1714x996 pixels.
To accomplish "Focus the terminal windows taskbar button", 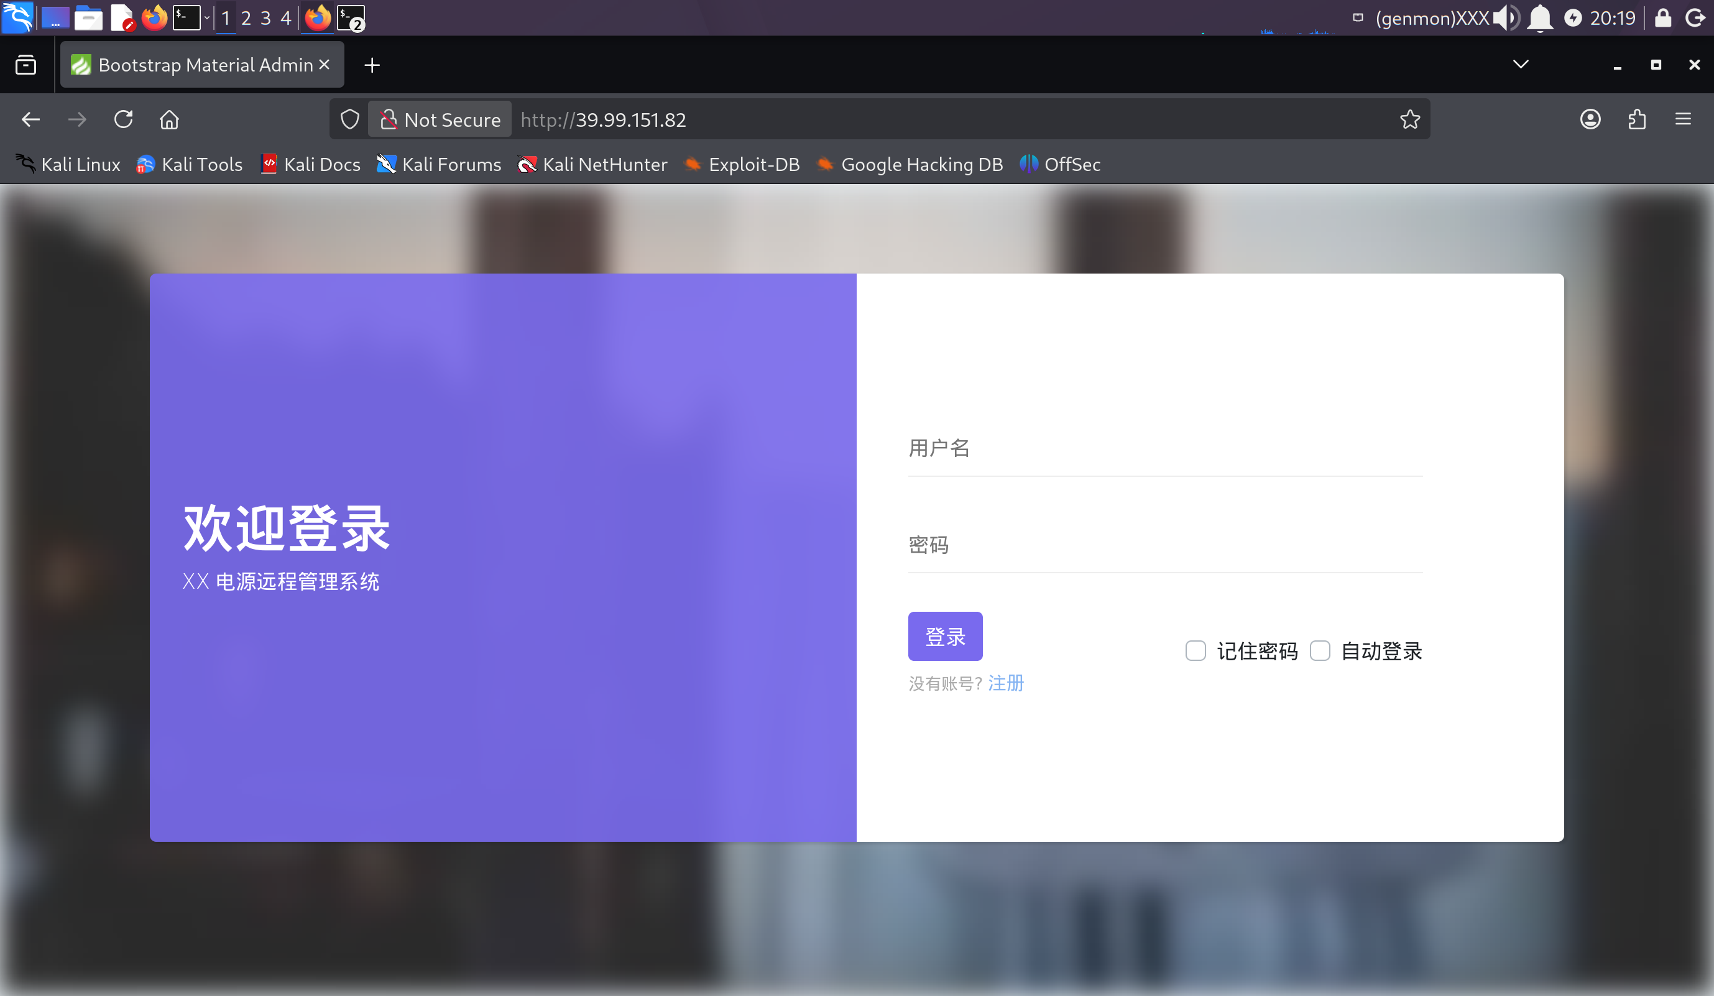I will [351, 17].
